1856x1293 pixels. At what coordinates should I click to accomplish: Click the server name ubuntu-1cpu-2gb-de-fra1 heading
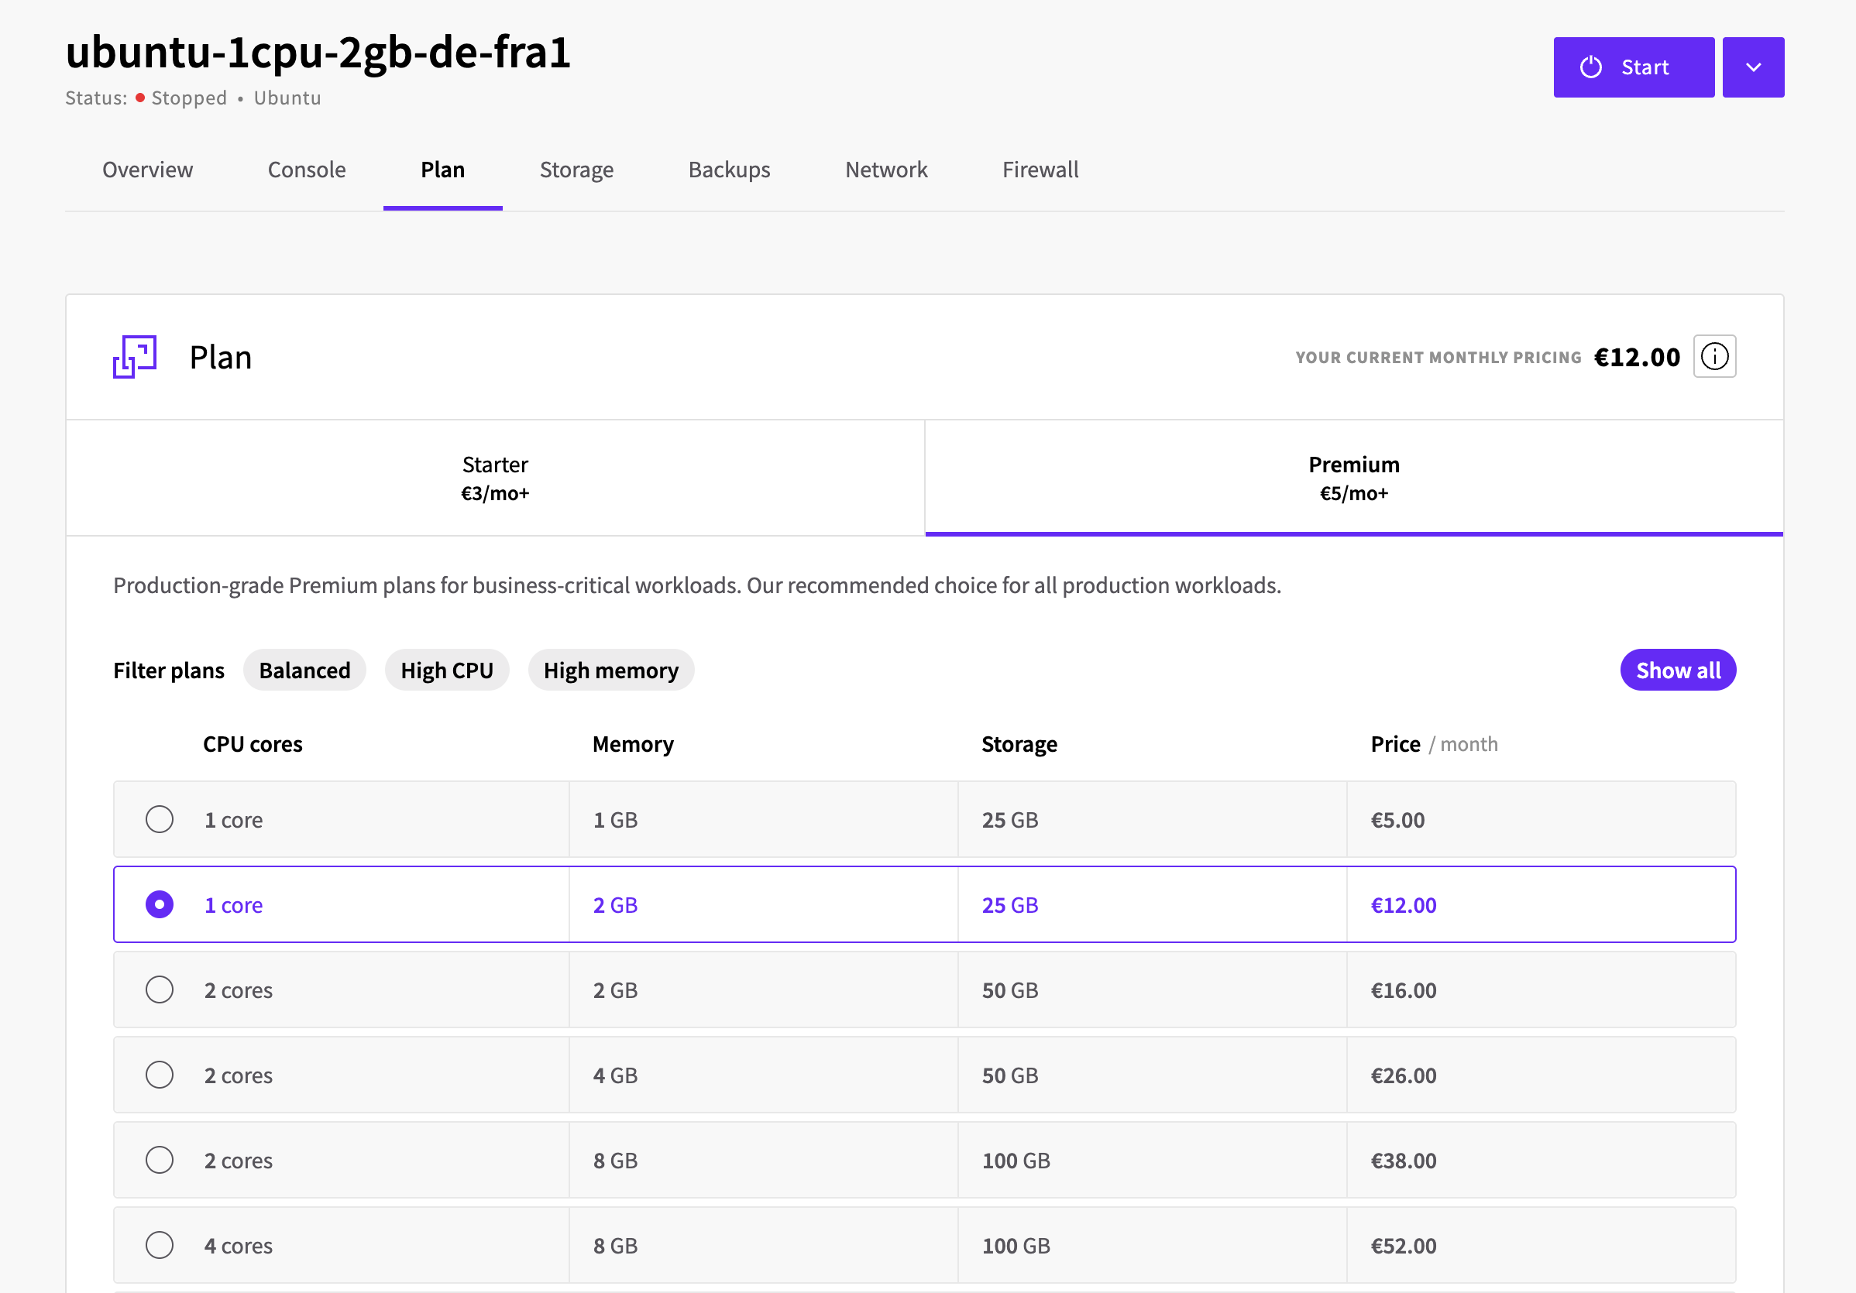point(318,53)
